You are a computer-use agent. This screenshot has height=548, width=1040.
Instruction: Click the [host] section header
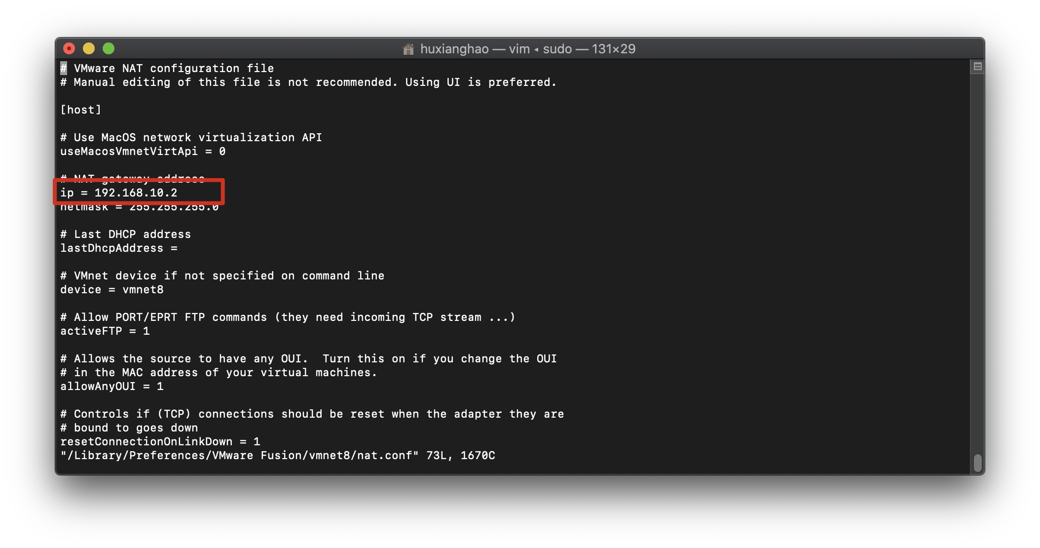pyautogui.click(x=80, y=110)
